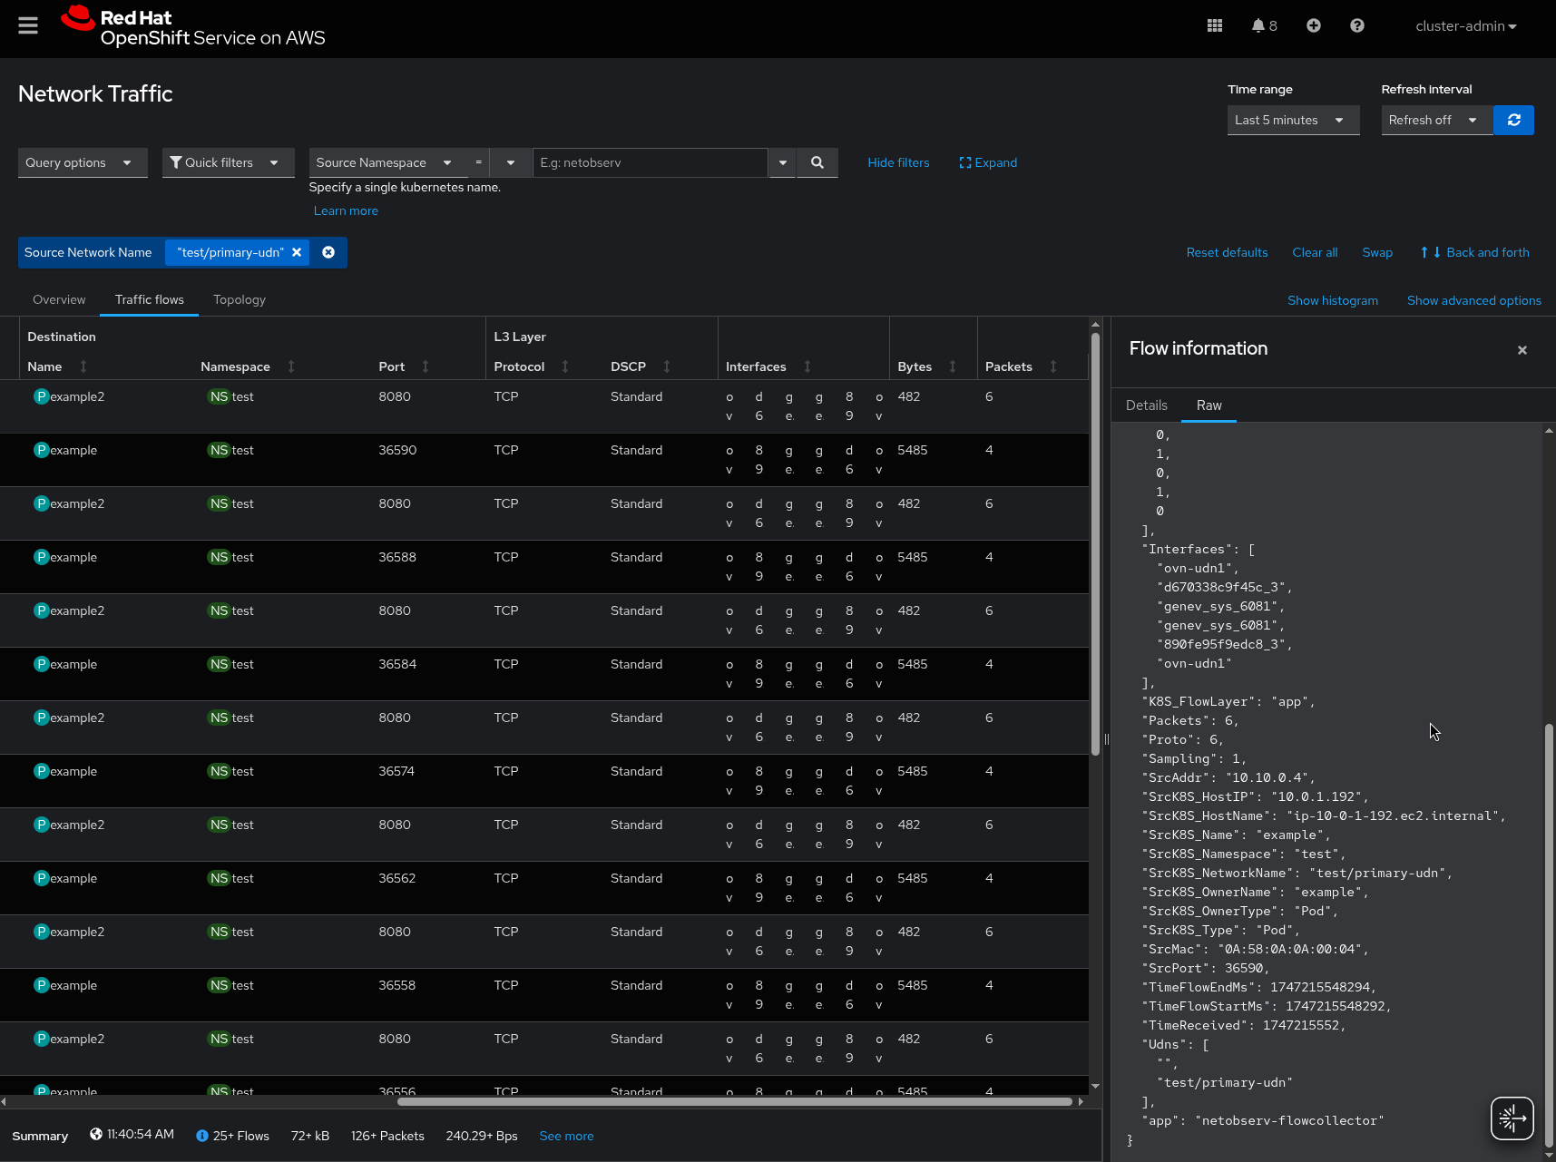Clear the Source Network Name filter group

(328, 252)
